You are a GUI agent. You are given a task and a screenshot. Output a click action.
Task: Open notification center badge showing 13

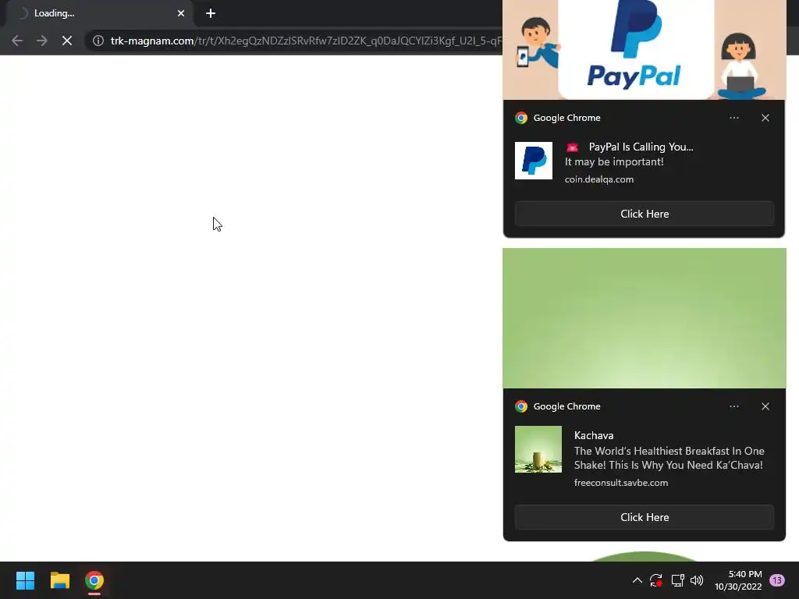776,580
